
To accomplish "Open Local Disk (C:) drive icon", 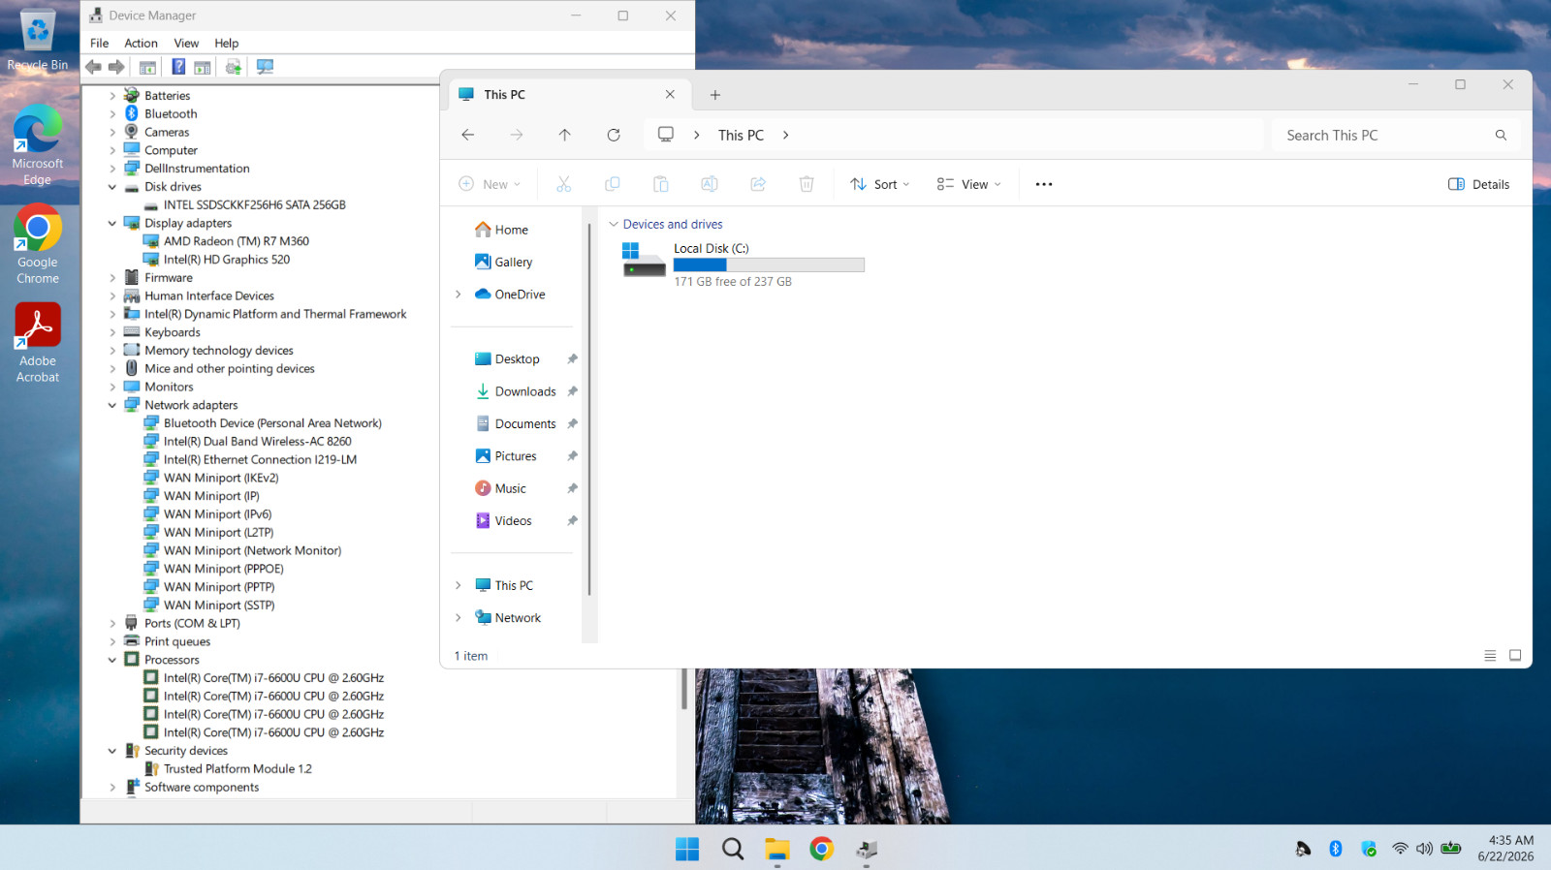I will point(644,260).
